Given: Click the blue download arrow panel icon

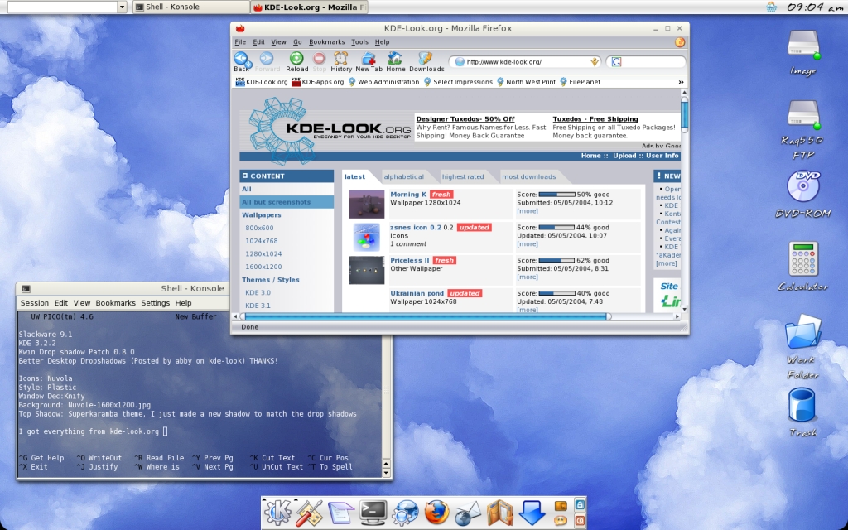Looking at the screenshot, I should pyautogui.click(x=532, y=512).
